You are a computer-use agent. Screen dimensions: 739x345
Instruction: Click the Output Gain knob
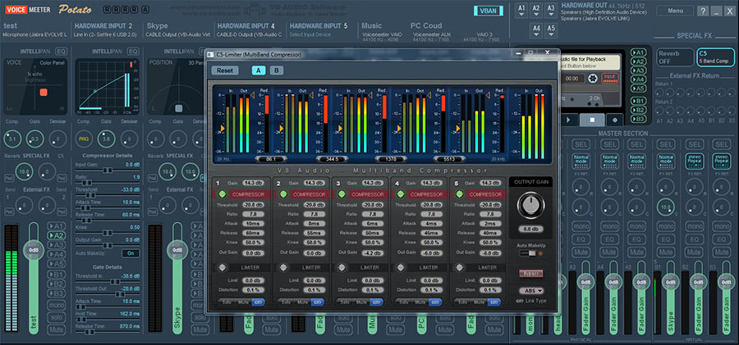click(530, 206)
